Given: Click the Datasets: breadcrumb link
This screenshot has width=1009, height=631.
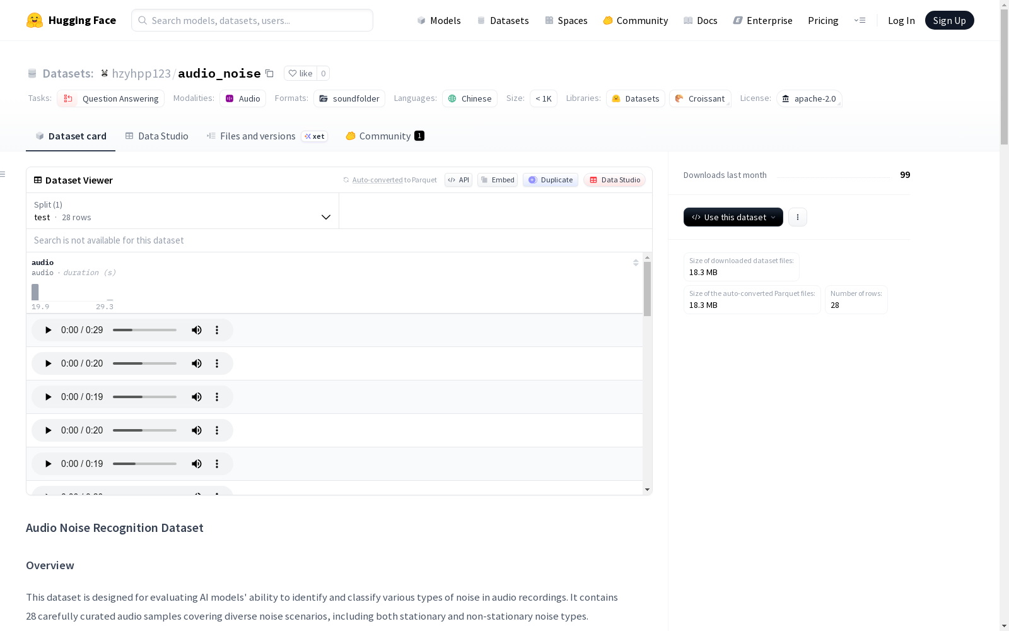Looking at the screenshot, I should point(67,73).
